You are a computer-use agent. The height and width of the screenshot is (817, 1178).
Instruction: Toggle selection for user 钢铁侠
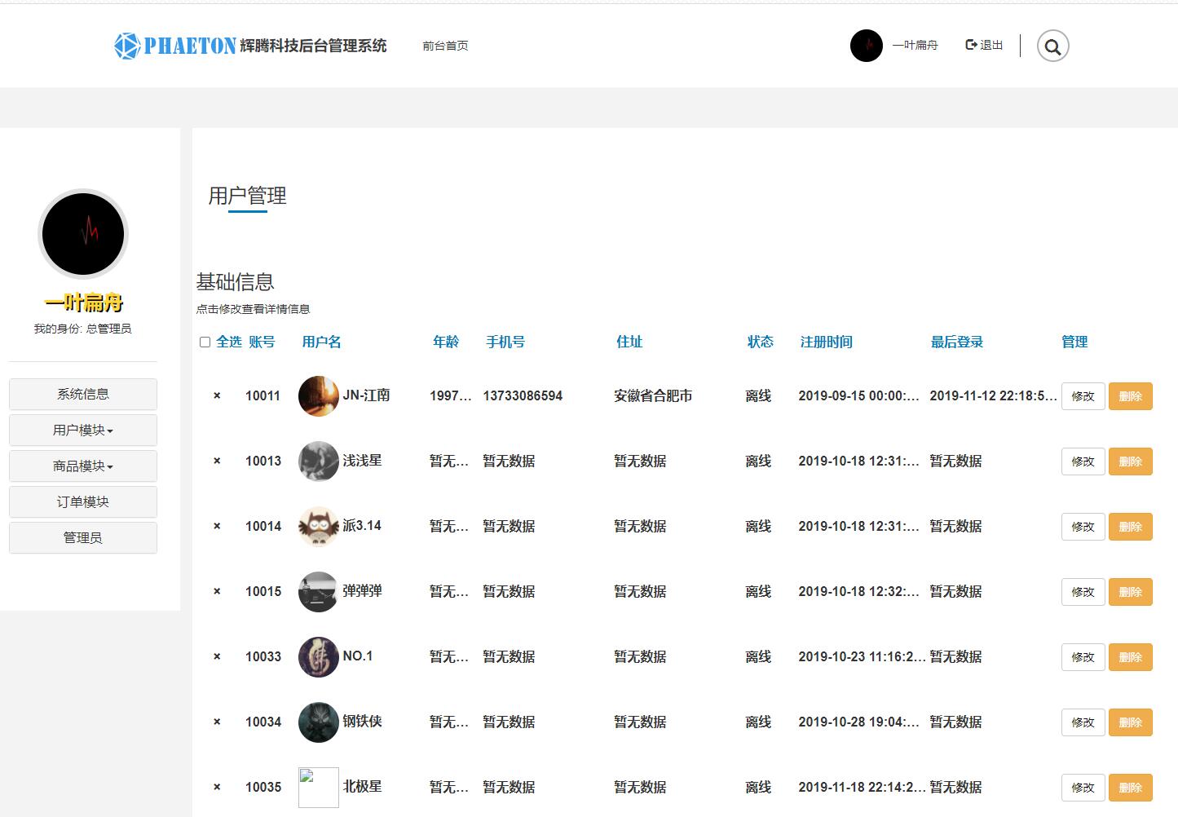(x=217, y=722)
